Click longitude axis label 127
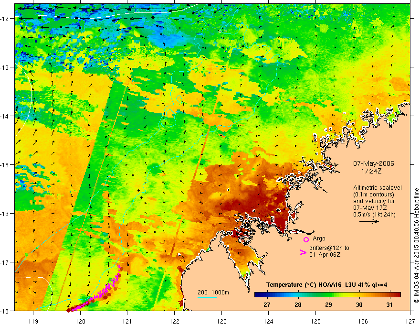Viewport: 420px width, 325px height. (x=410, y=321)
